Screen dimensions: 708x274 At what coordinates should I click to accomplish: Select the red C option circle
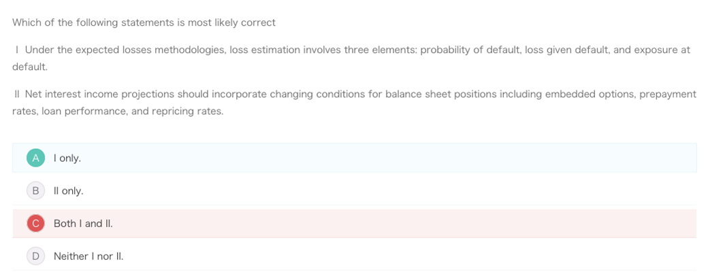coord(35,223)
